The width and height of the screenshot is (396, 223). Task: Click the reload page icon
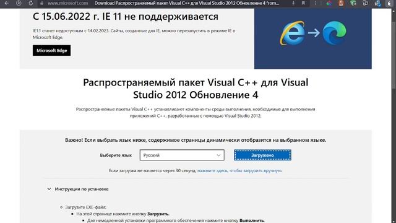[30, 3]
